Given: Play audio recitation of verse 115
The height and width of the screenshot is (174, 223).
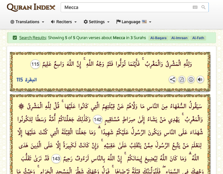Looking at the screenshot, I should click(x=200, y=79).
